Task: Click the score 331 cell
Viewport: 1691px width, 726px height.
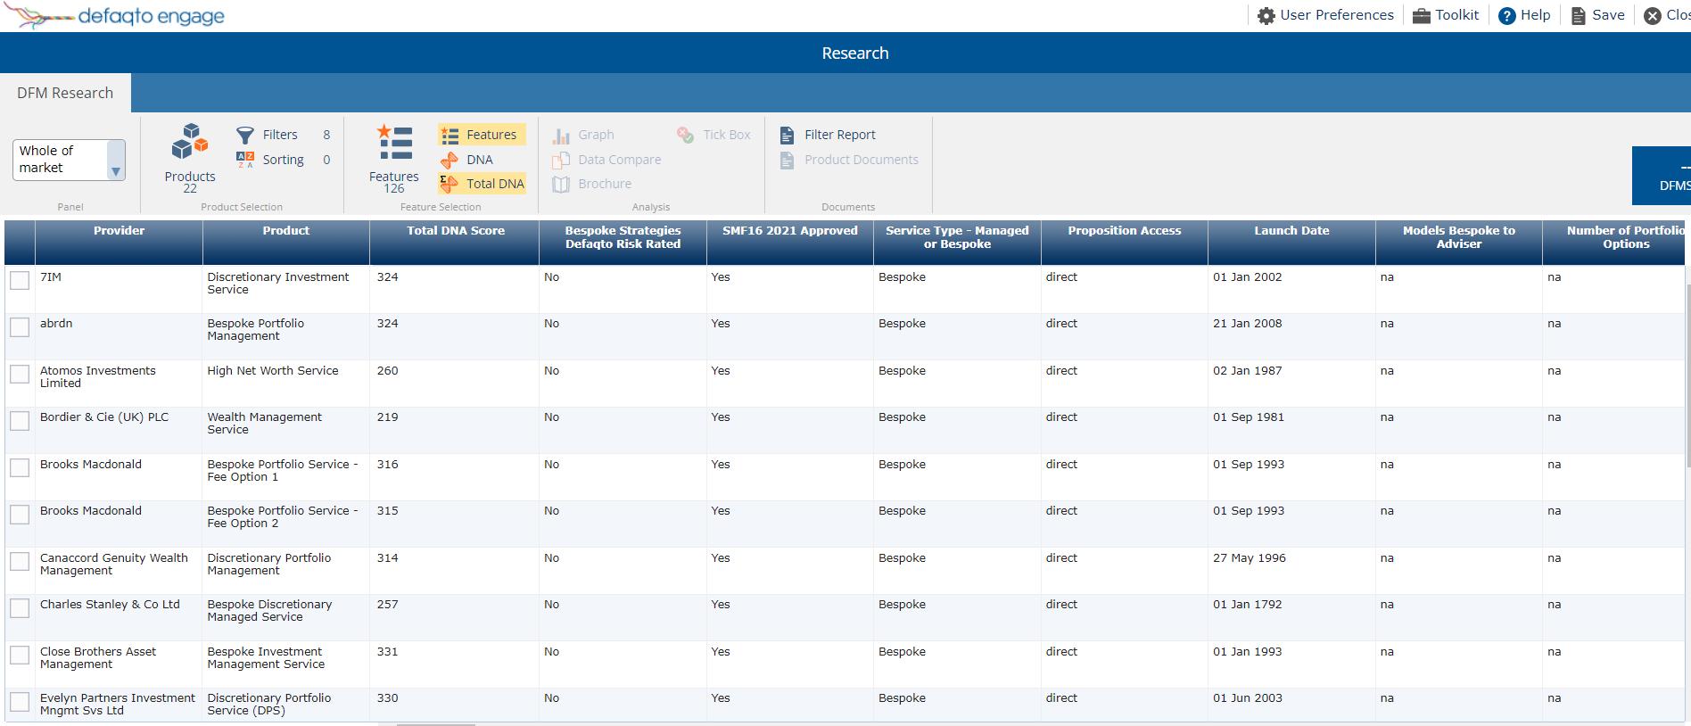Action: (x=454, y=664)
